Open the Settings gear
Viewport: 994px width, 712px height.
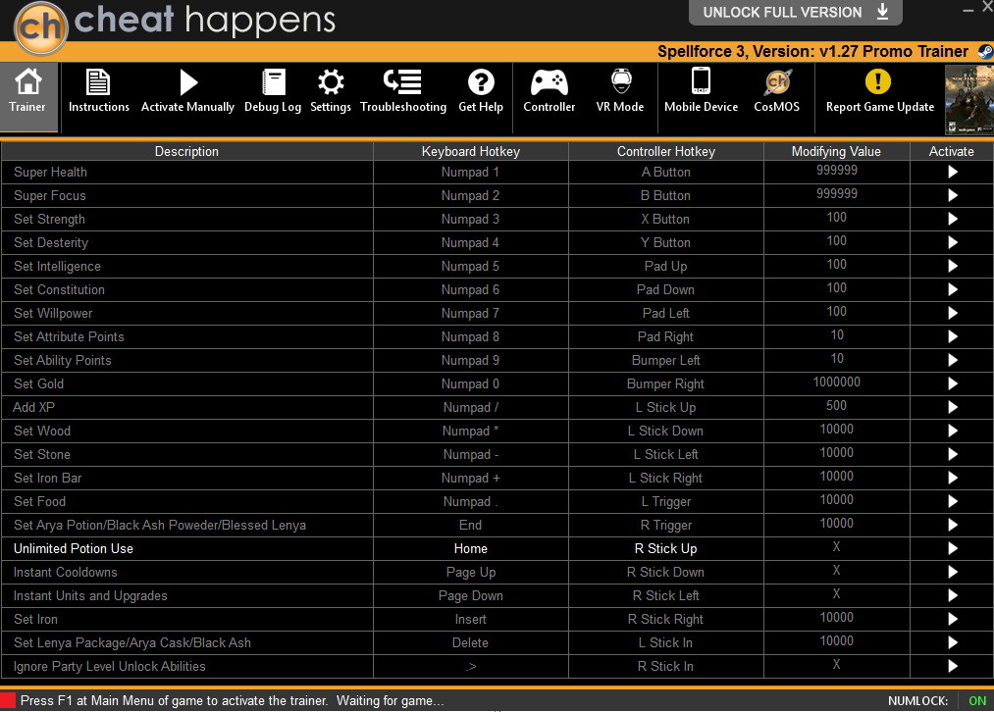click(x=331, y=91)
